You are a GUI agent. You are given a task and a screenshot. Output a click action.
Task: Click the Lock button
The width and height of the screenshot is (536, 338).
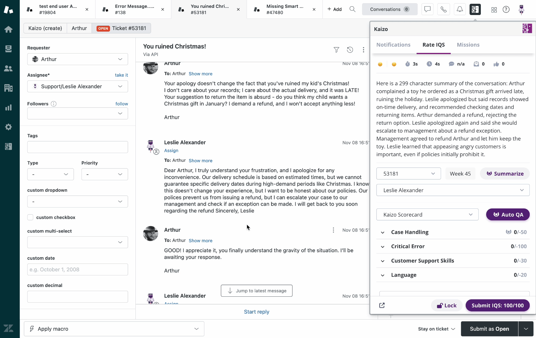447,305
